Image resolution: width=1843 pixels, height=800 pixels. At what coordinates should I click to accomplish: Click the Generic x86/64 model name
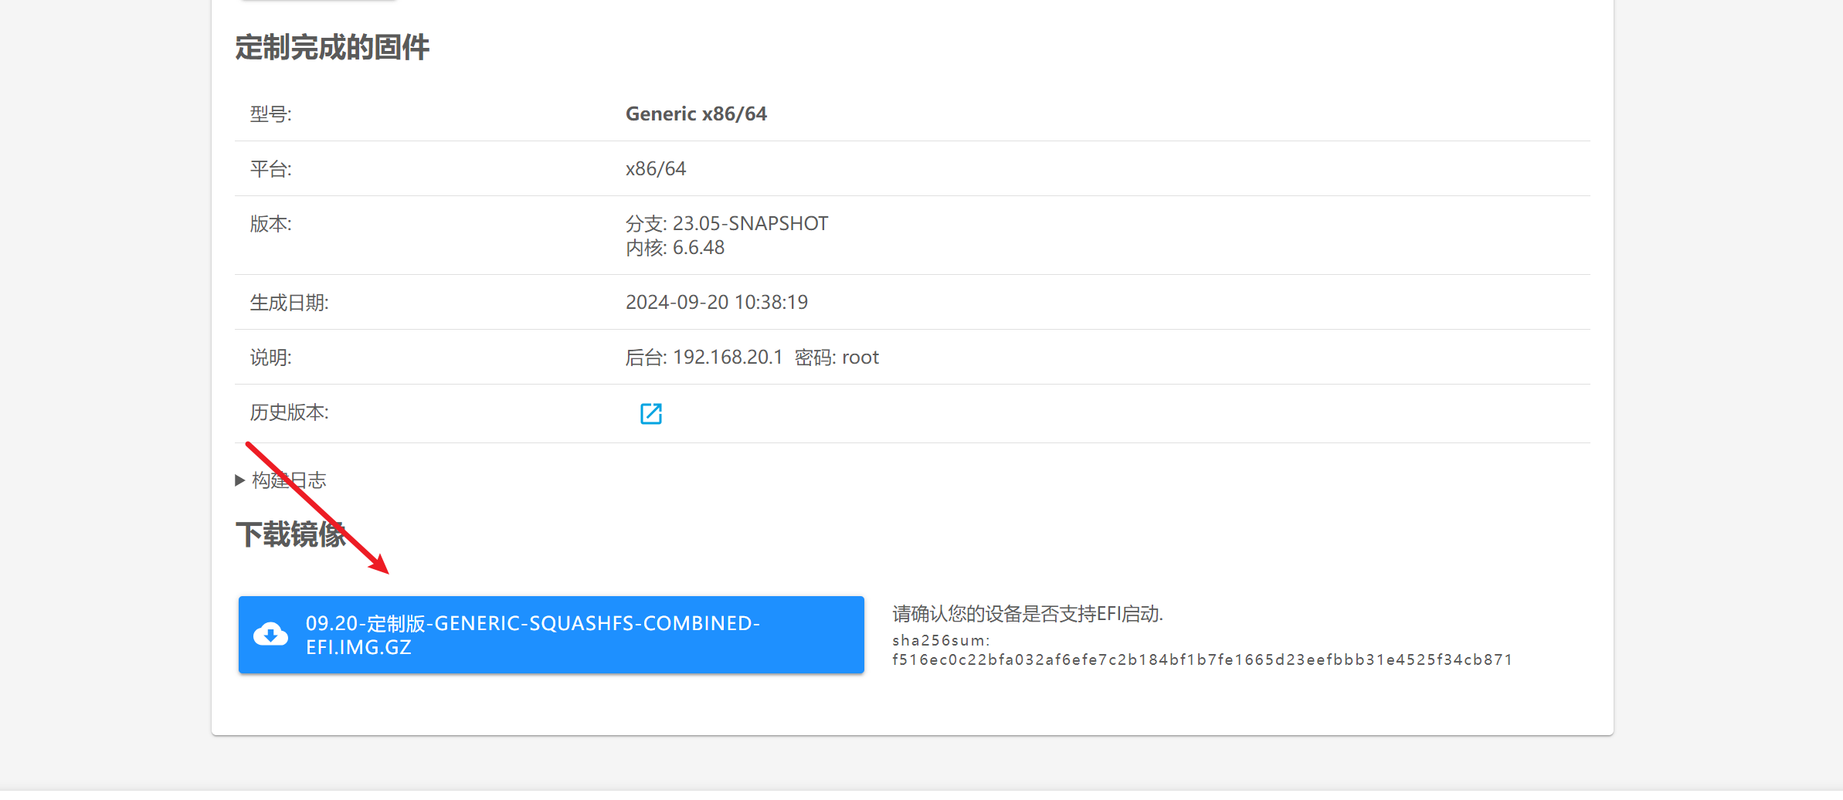[695, 114]
